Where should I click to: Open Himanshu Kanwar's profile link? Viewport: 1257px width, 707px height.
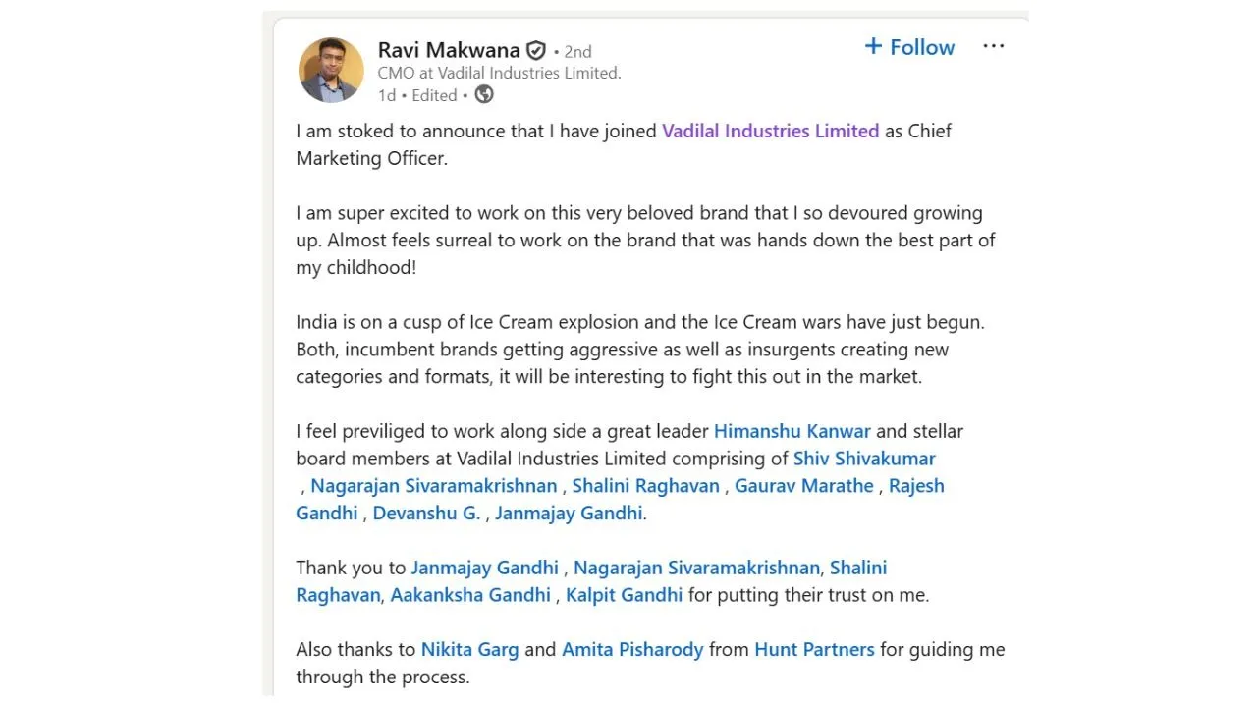(x=792, y=431)
